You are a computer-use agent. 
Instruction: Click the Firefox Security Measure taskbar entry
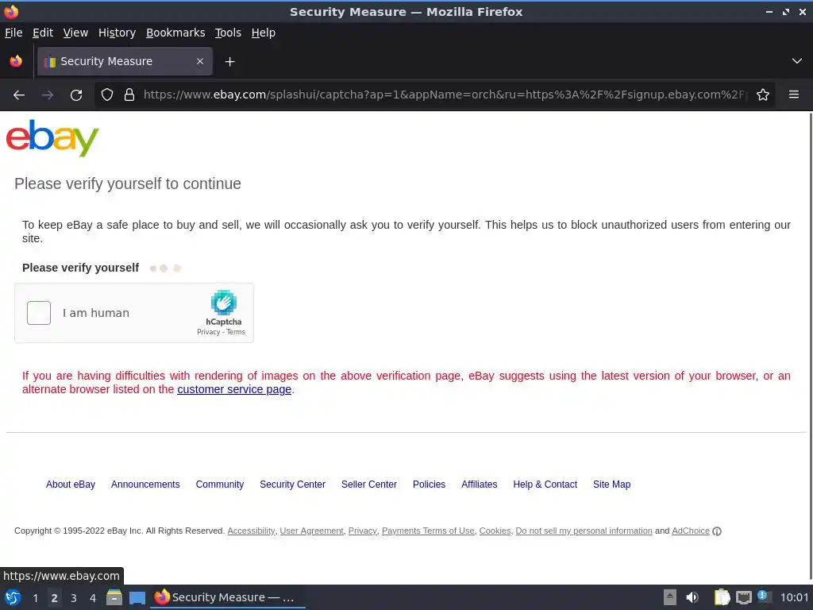click(227, 597)
